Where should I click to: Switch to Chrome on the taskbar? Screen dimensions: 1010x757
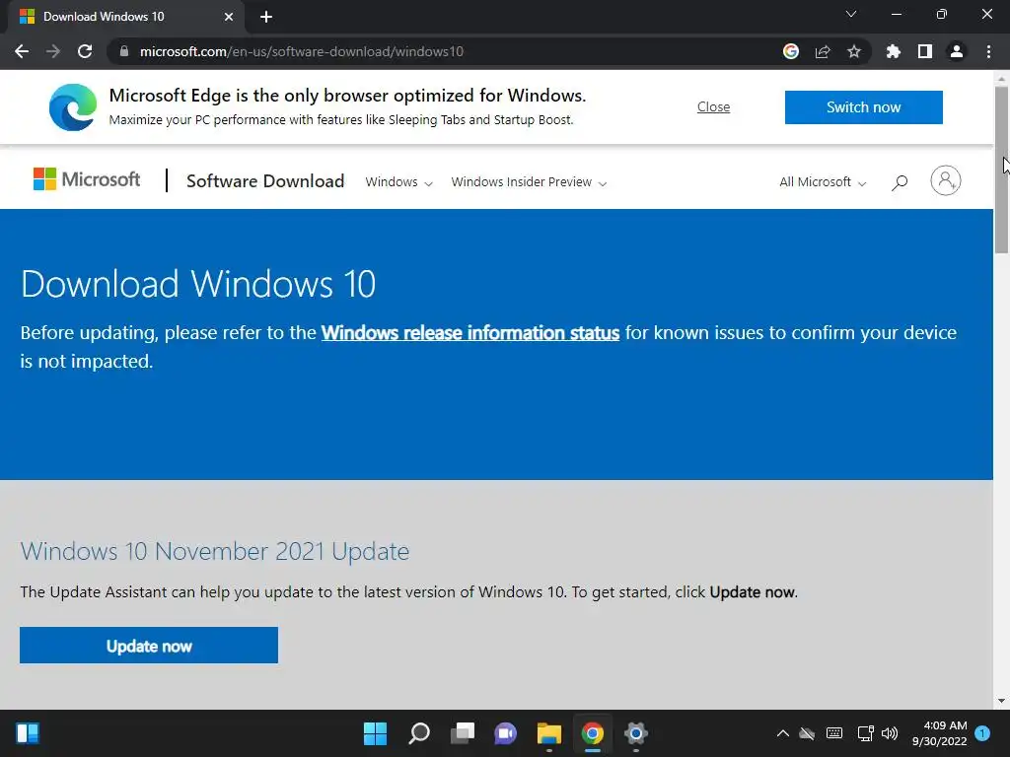coord(592,733)
